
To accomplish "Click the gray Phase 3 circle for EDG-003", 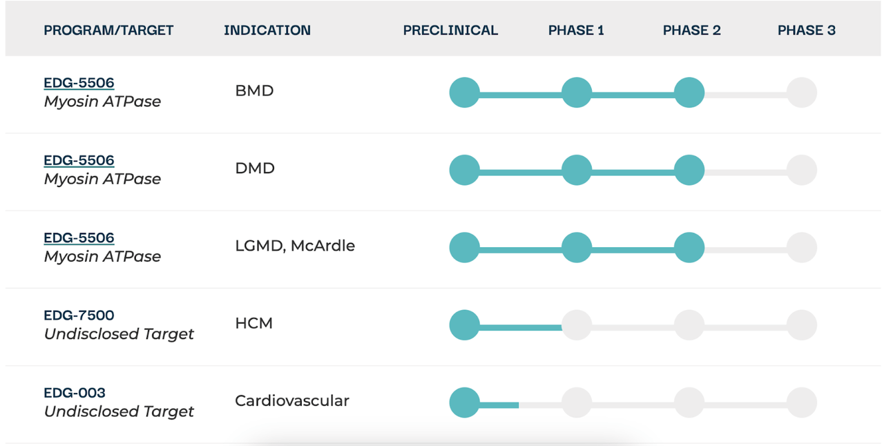I will (x=802, y=403).
